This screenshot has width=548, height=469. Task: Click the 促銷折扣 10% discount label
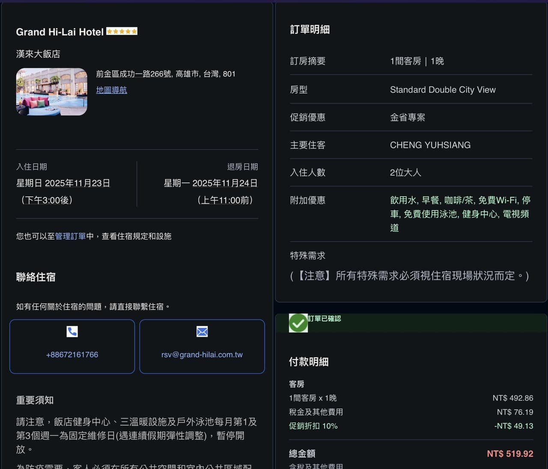pos(314,426)
